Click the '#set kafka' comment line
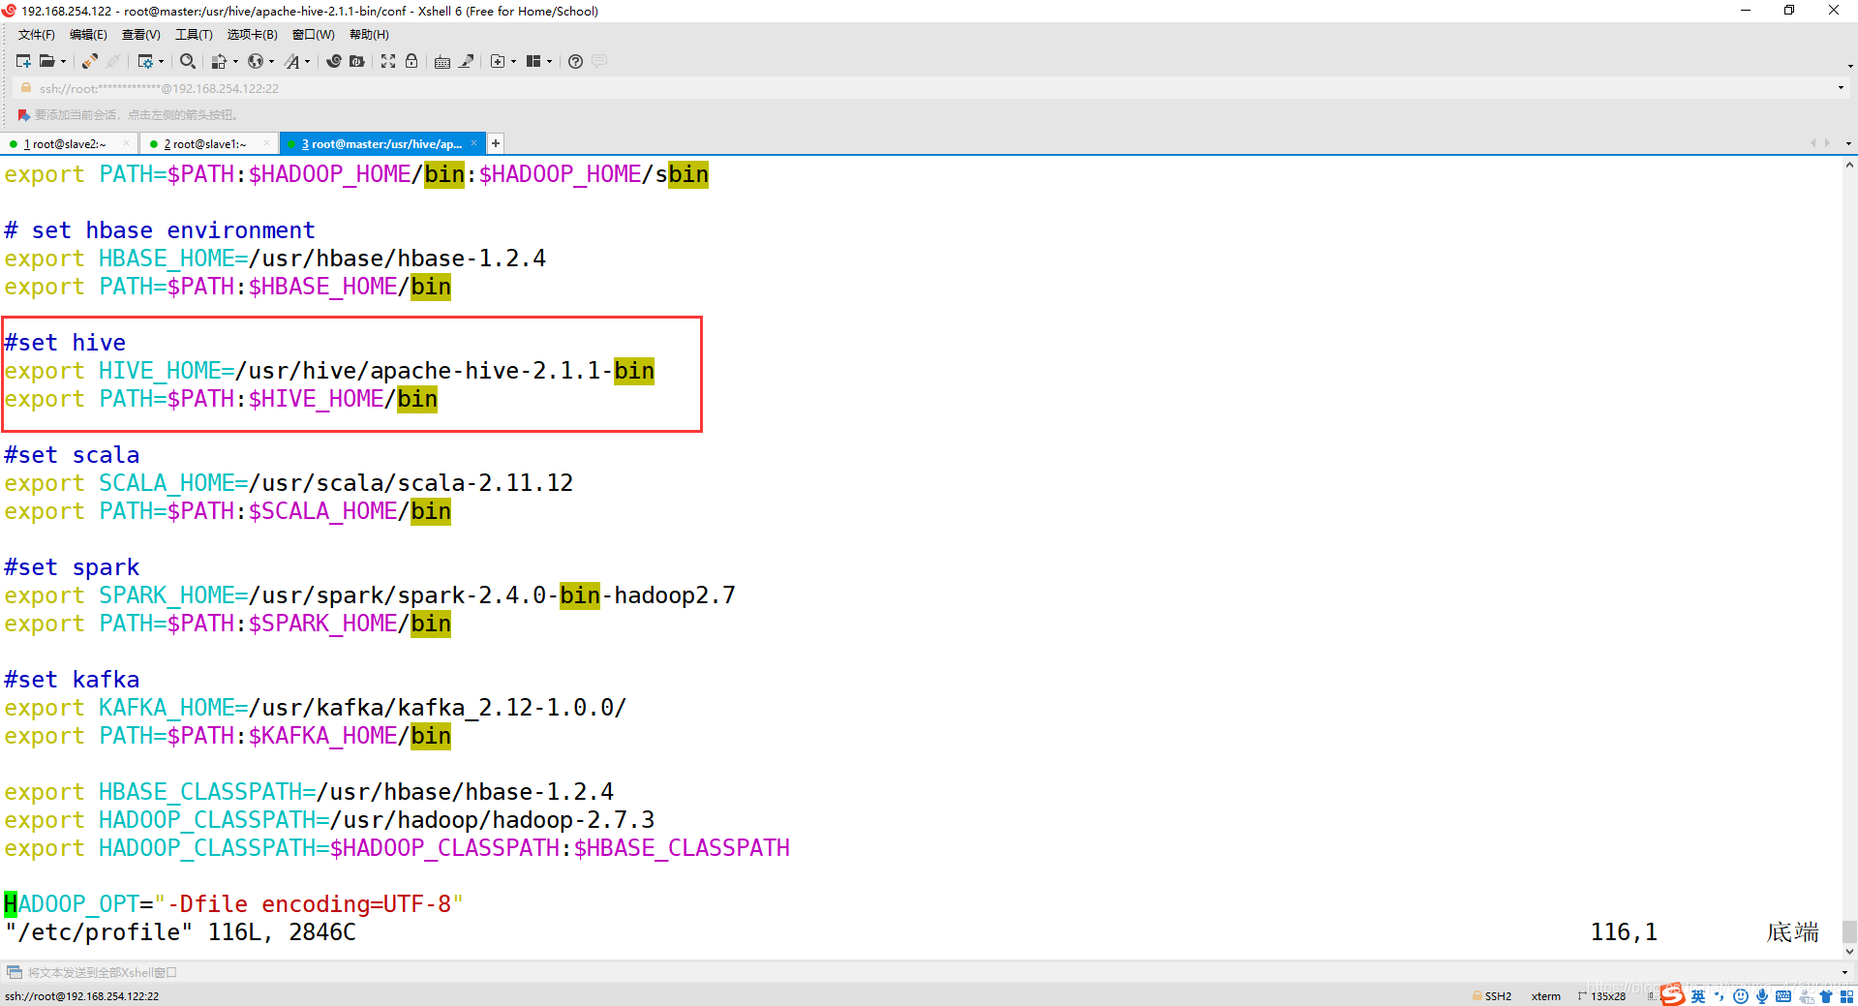This screenshot has width=1858, height=1006. pos(72,680)
